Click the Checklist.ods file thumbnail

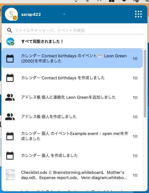(10, 175)
